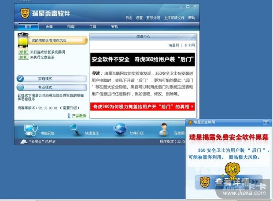The image size is (273, 201).
Task: Open the 工具 tab
Action: tap(92, 26)
